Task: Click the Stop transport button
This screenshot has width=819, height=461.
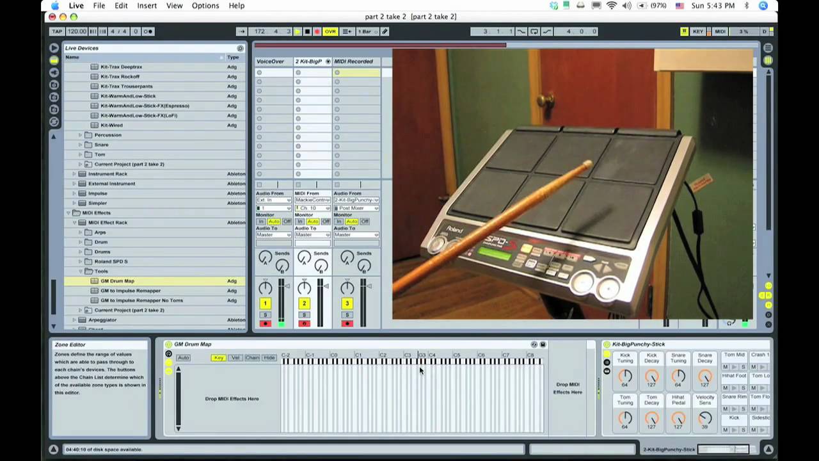Action: pos(307,31)
